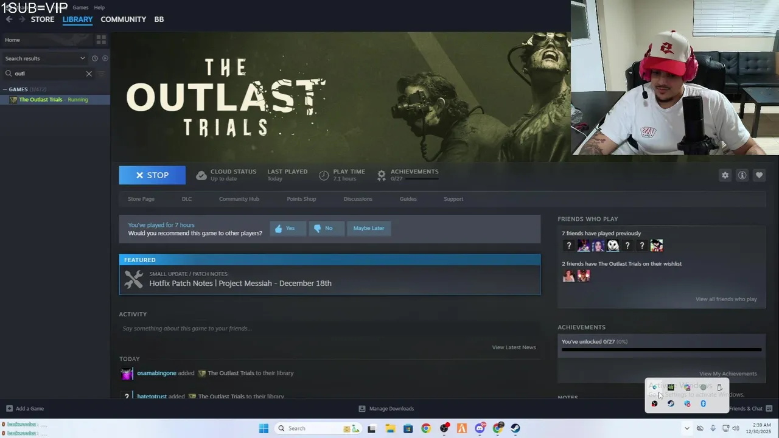Screen dimensions: 779x438
Task: Open the Points Shop link
Action: [301, 199]
